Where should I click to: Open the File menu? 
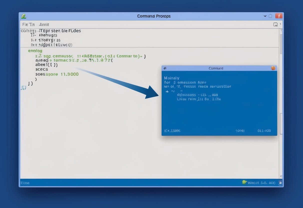(27, 24)
